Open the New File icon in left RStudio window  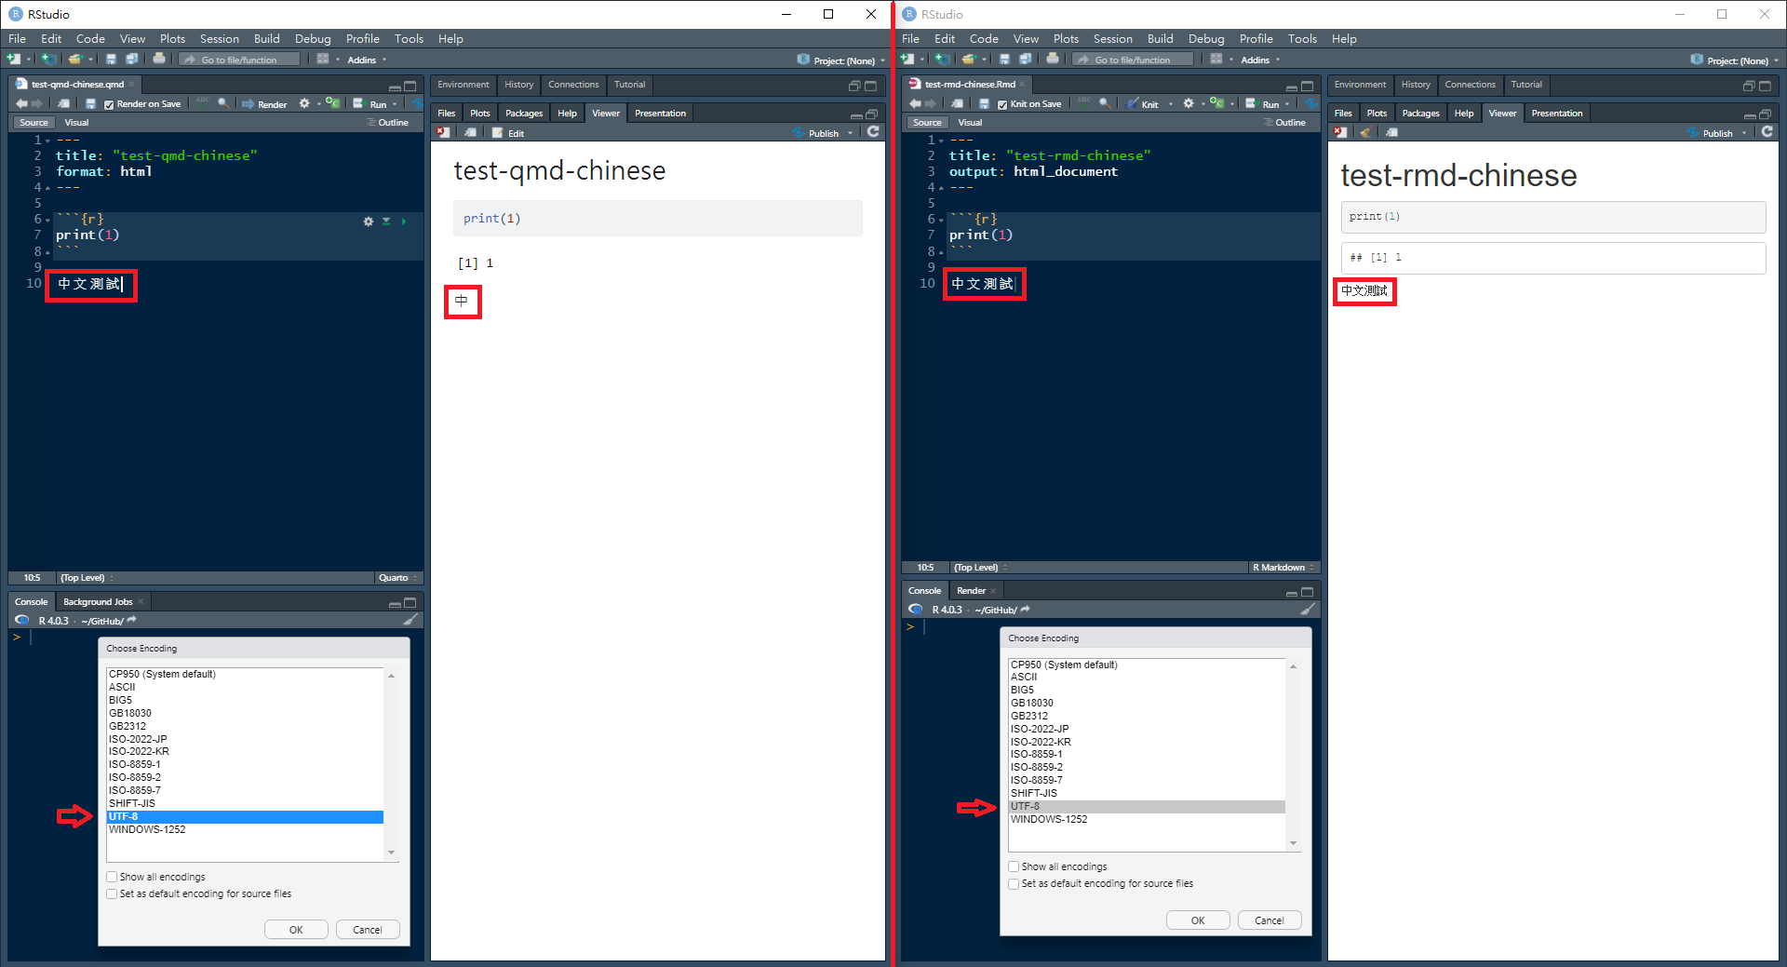click(x=13, y=59)
